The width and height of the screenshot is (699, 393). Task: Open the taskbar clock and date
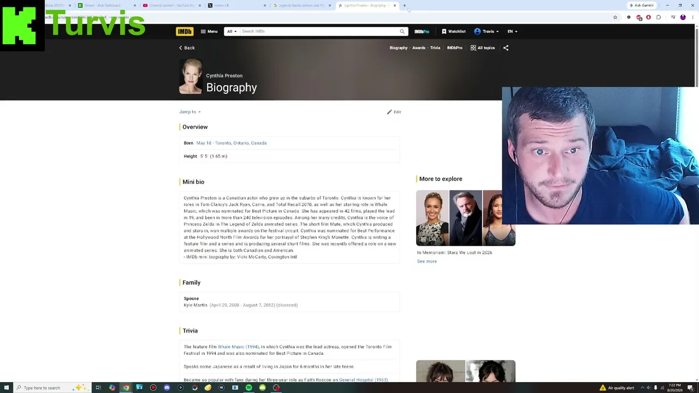(x=676, y=388)
